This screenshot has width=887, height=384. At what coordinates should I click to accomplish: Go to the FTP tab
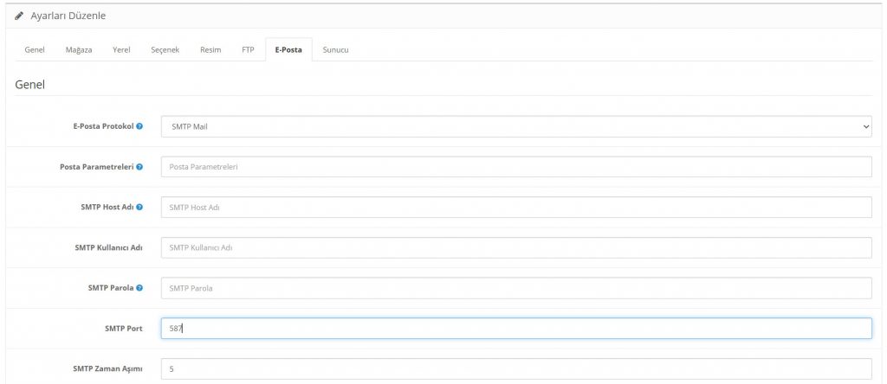click(x=248, y=49)
